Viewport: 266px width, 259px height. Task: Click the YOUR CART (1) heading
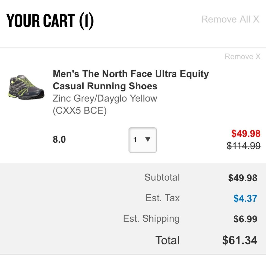pos(50,21)
